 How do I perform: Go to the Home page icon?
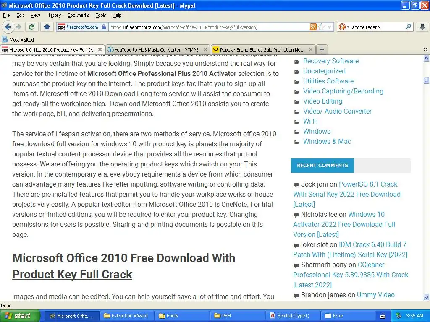(47, 27)
